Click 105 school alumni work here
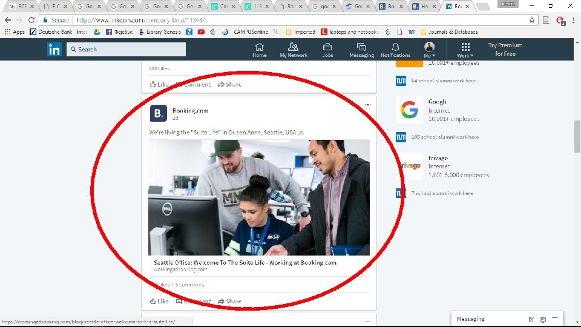The height and width of the screenshot is (327, 581). tap(445, 137)
